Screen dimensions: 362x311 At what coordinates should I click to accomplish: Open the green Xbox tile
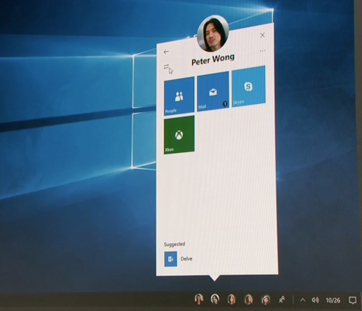179,134
